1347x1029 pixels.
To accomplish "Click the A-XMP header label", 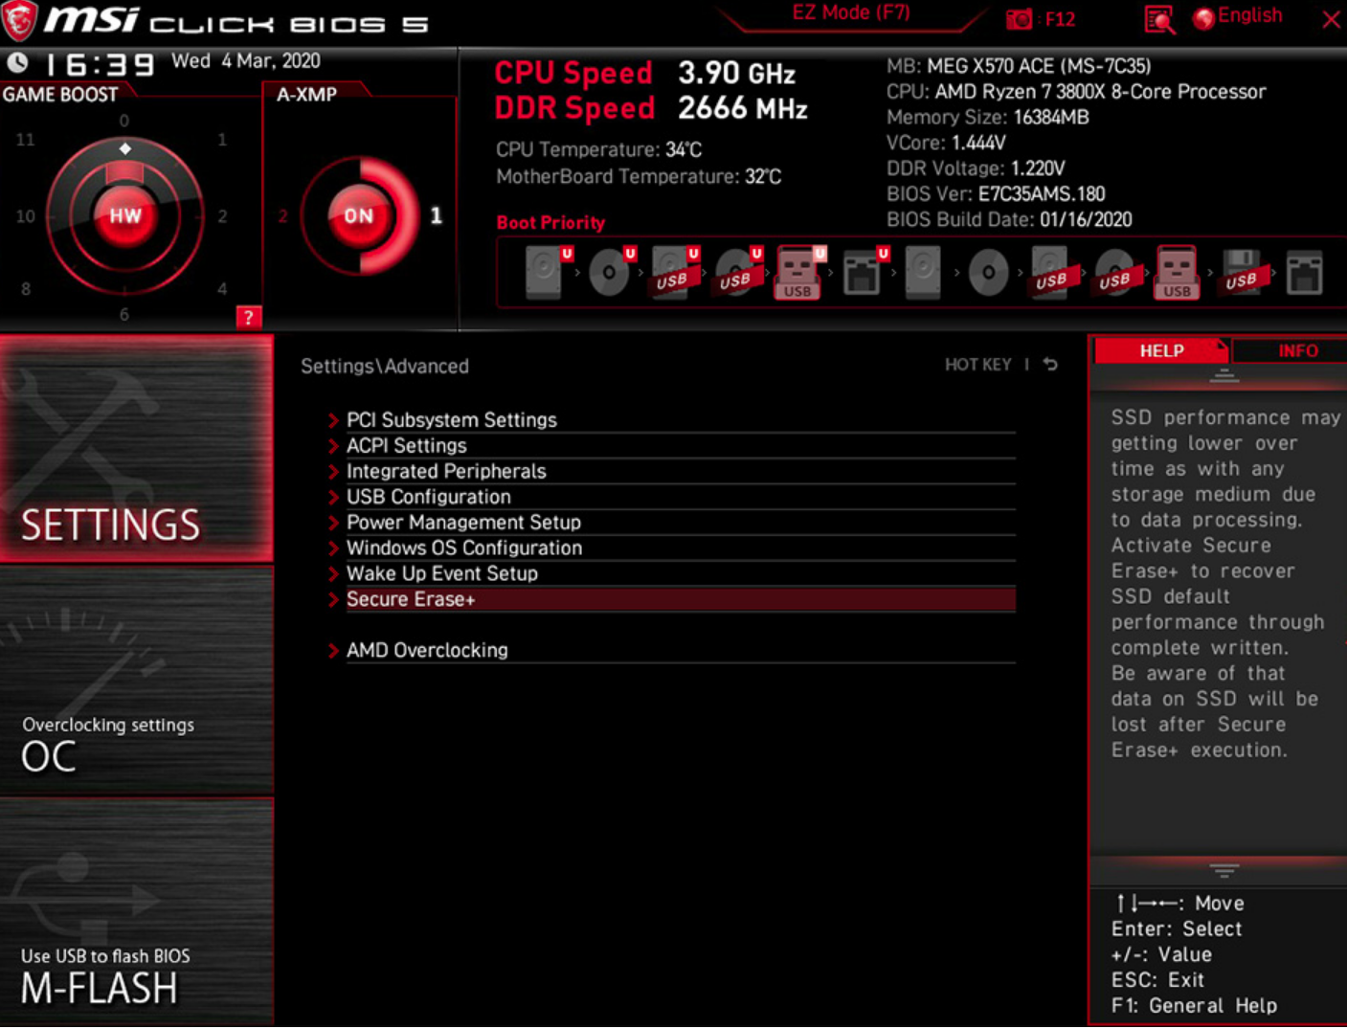I will 306,95.
